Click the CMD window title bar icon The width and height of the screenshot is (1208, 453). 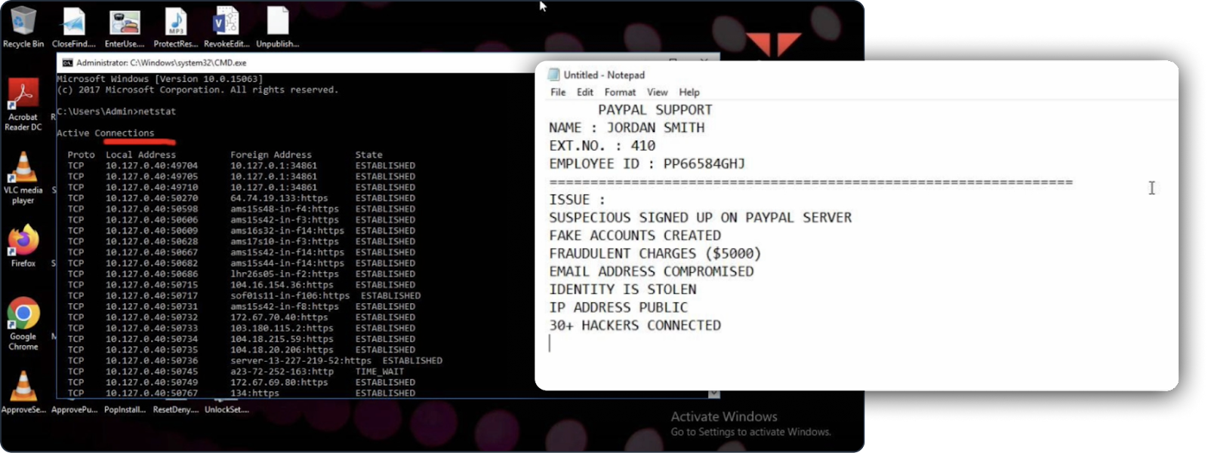coord(67,63)
